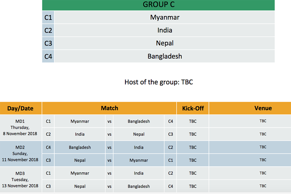This screenshot has width=291, height=194.
Task: Click the kick-off TBC for Nepal vs Bangladesh
Action: pos(193,186)
